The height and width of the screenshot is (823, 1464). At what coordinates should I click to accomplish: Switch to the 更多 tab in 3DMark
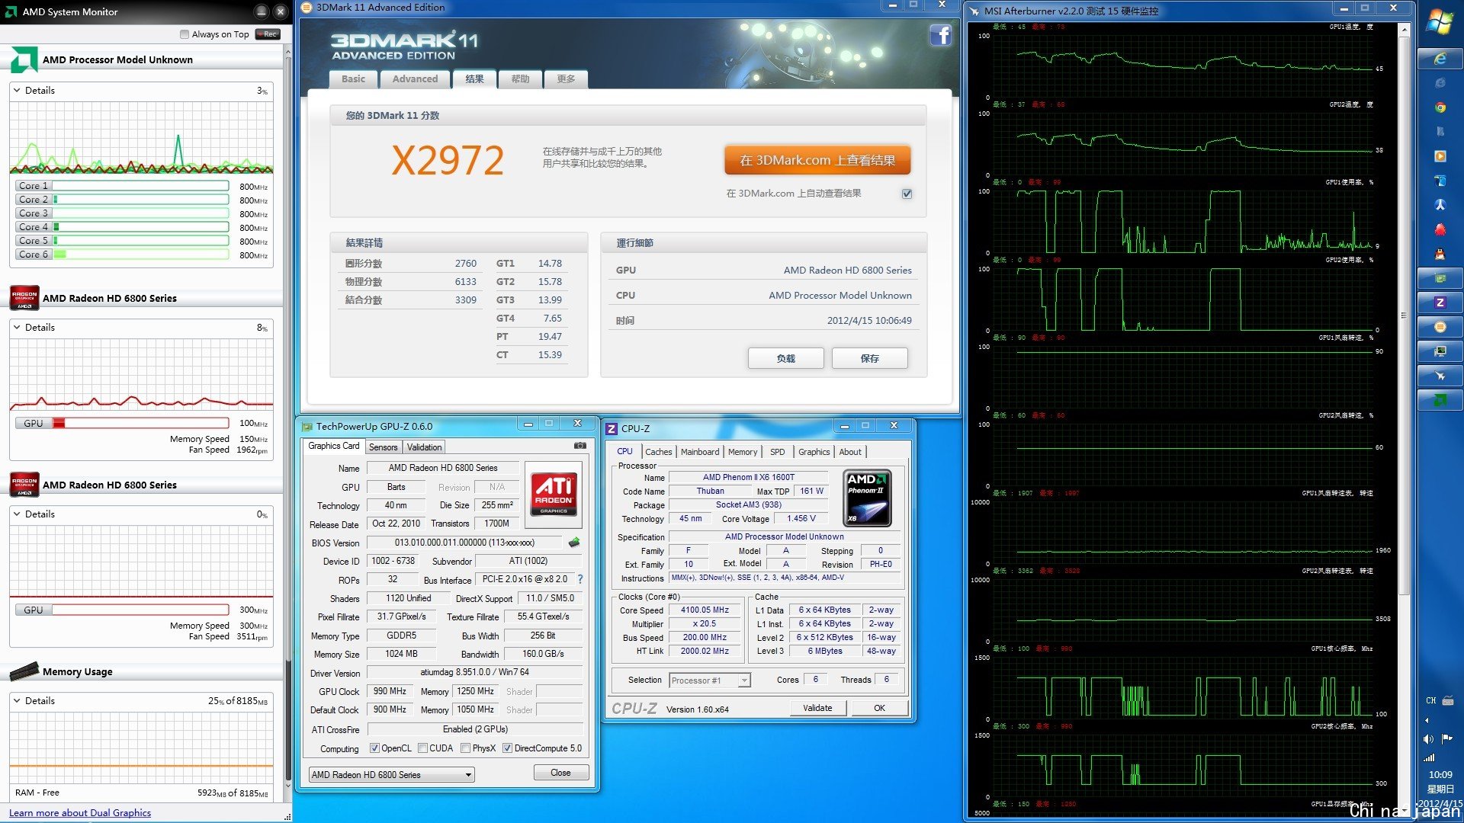[566, 79]
